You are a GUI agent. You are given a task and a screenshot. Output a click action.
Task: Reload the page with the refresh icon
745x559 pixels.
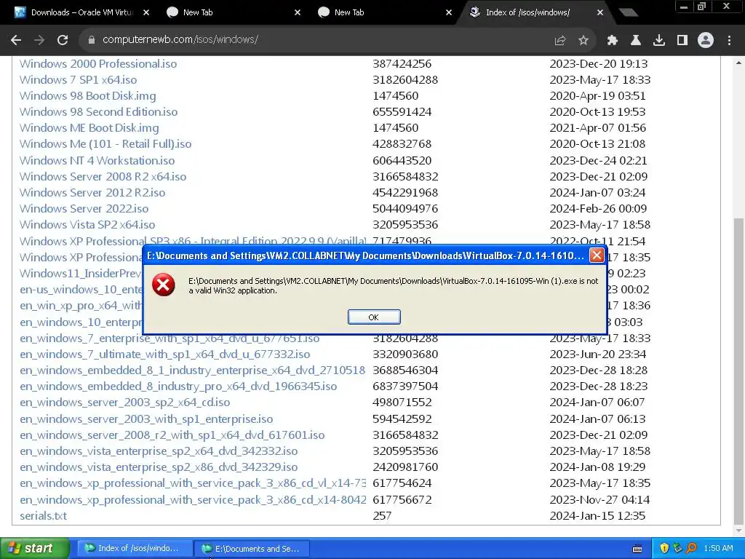point(63,40)
